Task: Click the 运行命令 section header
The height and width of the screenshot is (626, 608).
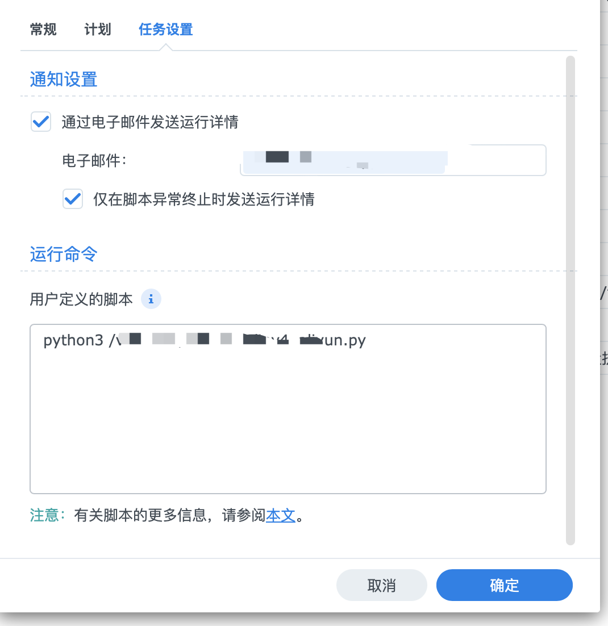Action: click(x=63, y=254)
